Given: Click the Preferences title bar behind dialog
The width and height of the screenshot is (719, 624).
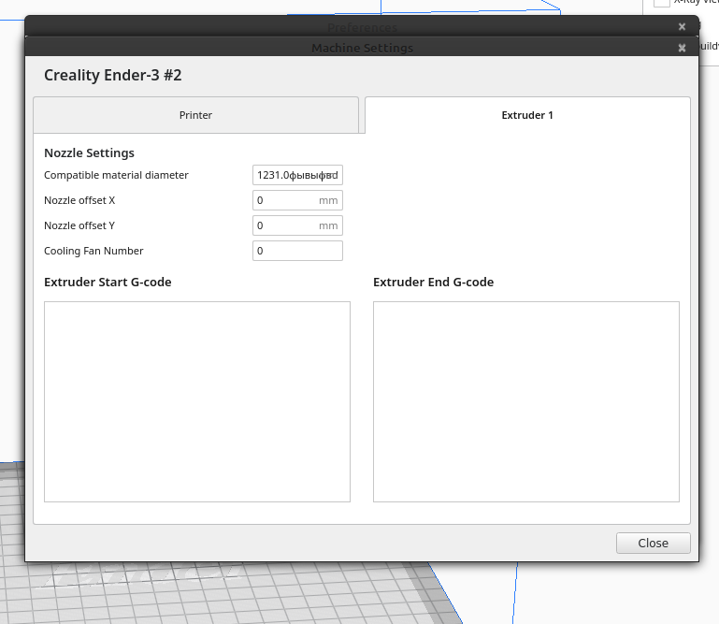Looking at the screenshot, I should coord(362,27).
